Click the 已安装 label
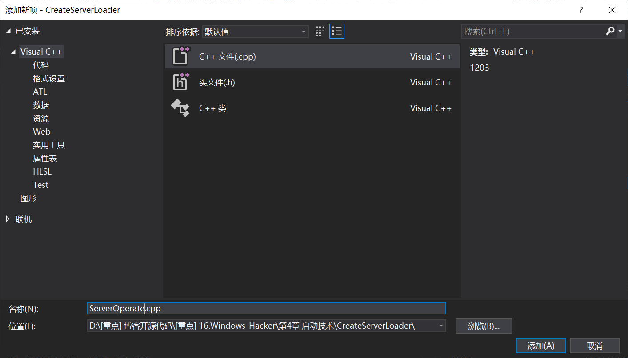The image size is (628, 358). coord(28,31)
